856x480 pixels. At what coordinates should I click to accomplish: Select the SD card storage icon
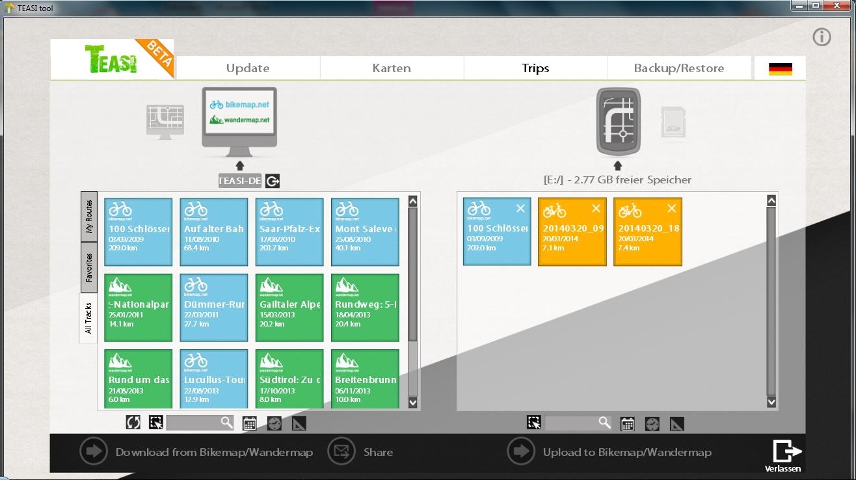click(673, 122)
